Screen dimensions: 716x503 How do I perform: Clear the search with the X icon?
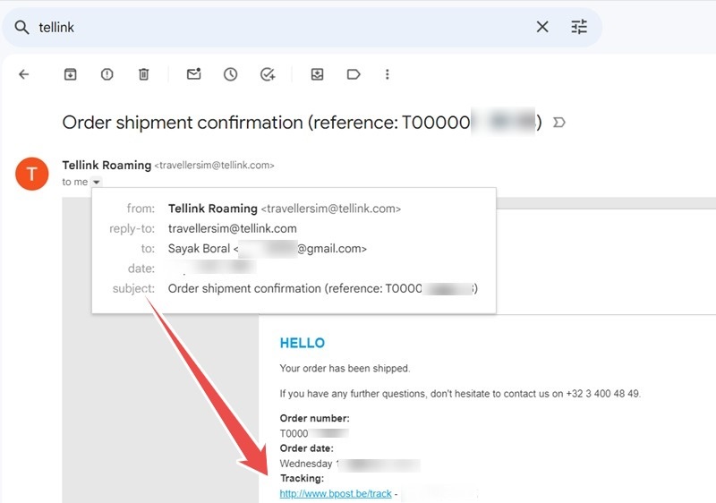click(x=542, y=27)
